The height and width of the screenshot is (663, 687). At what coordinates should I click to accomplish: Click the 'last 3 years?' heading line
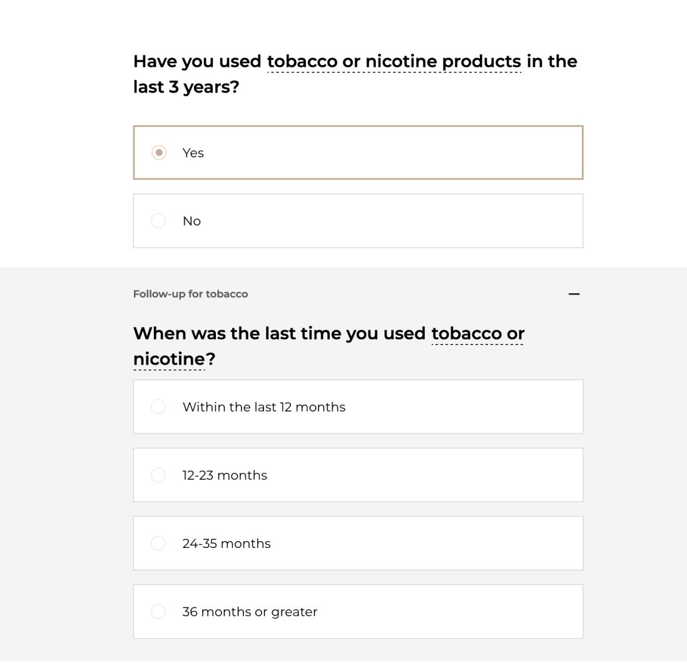pyautogui.click(x=186, y=87)
